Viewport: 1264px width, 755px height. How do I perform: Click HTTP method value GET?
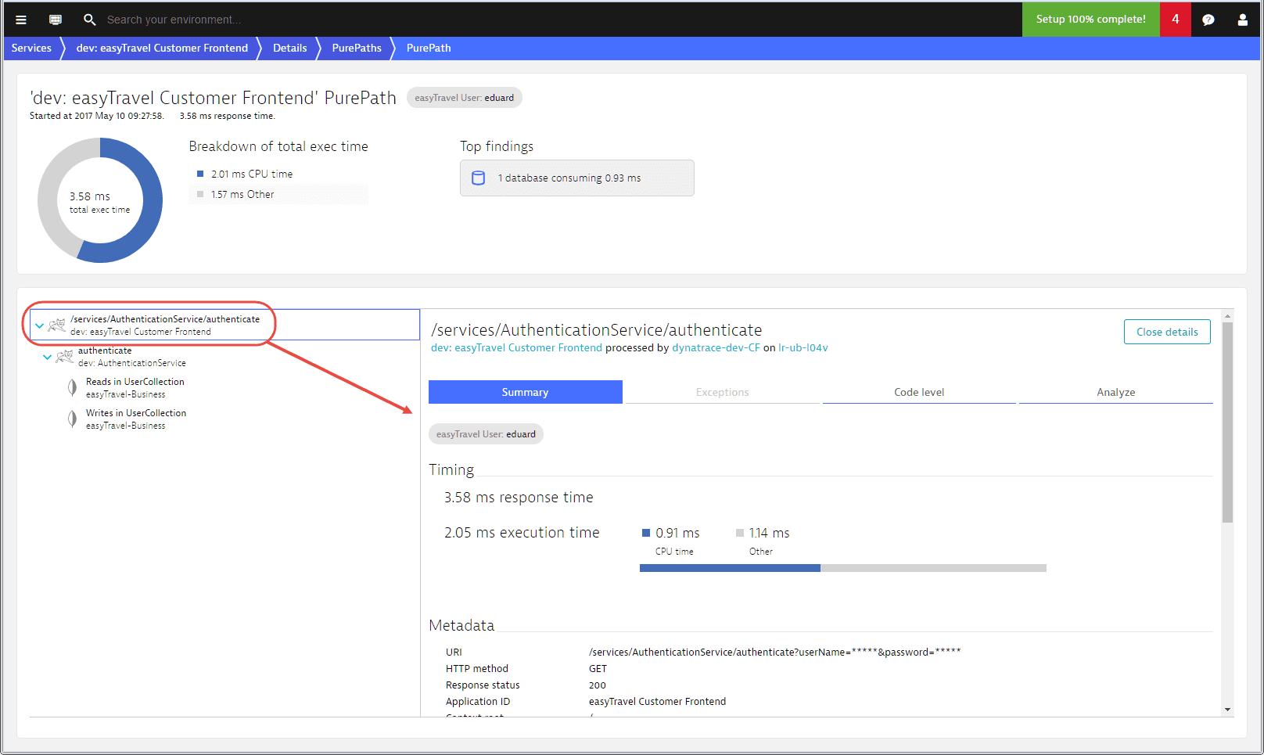[598, 669]
